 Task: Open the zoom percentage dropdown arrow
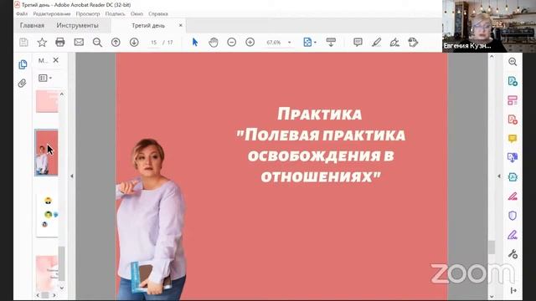coord(289,43)
